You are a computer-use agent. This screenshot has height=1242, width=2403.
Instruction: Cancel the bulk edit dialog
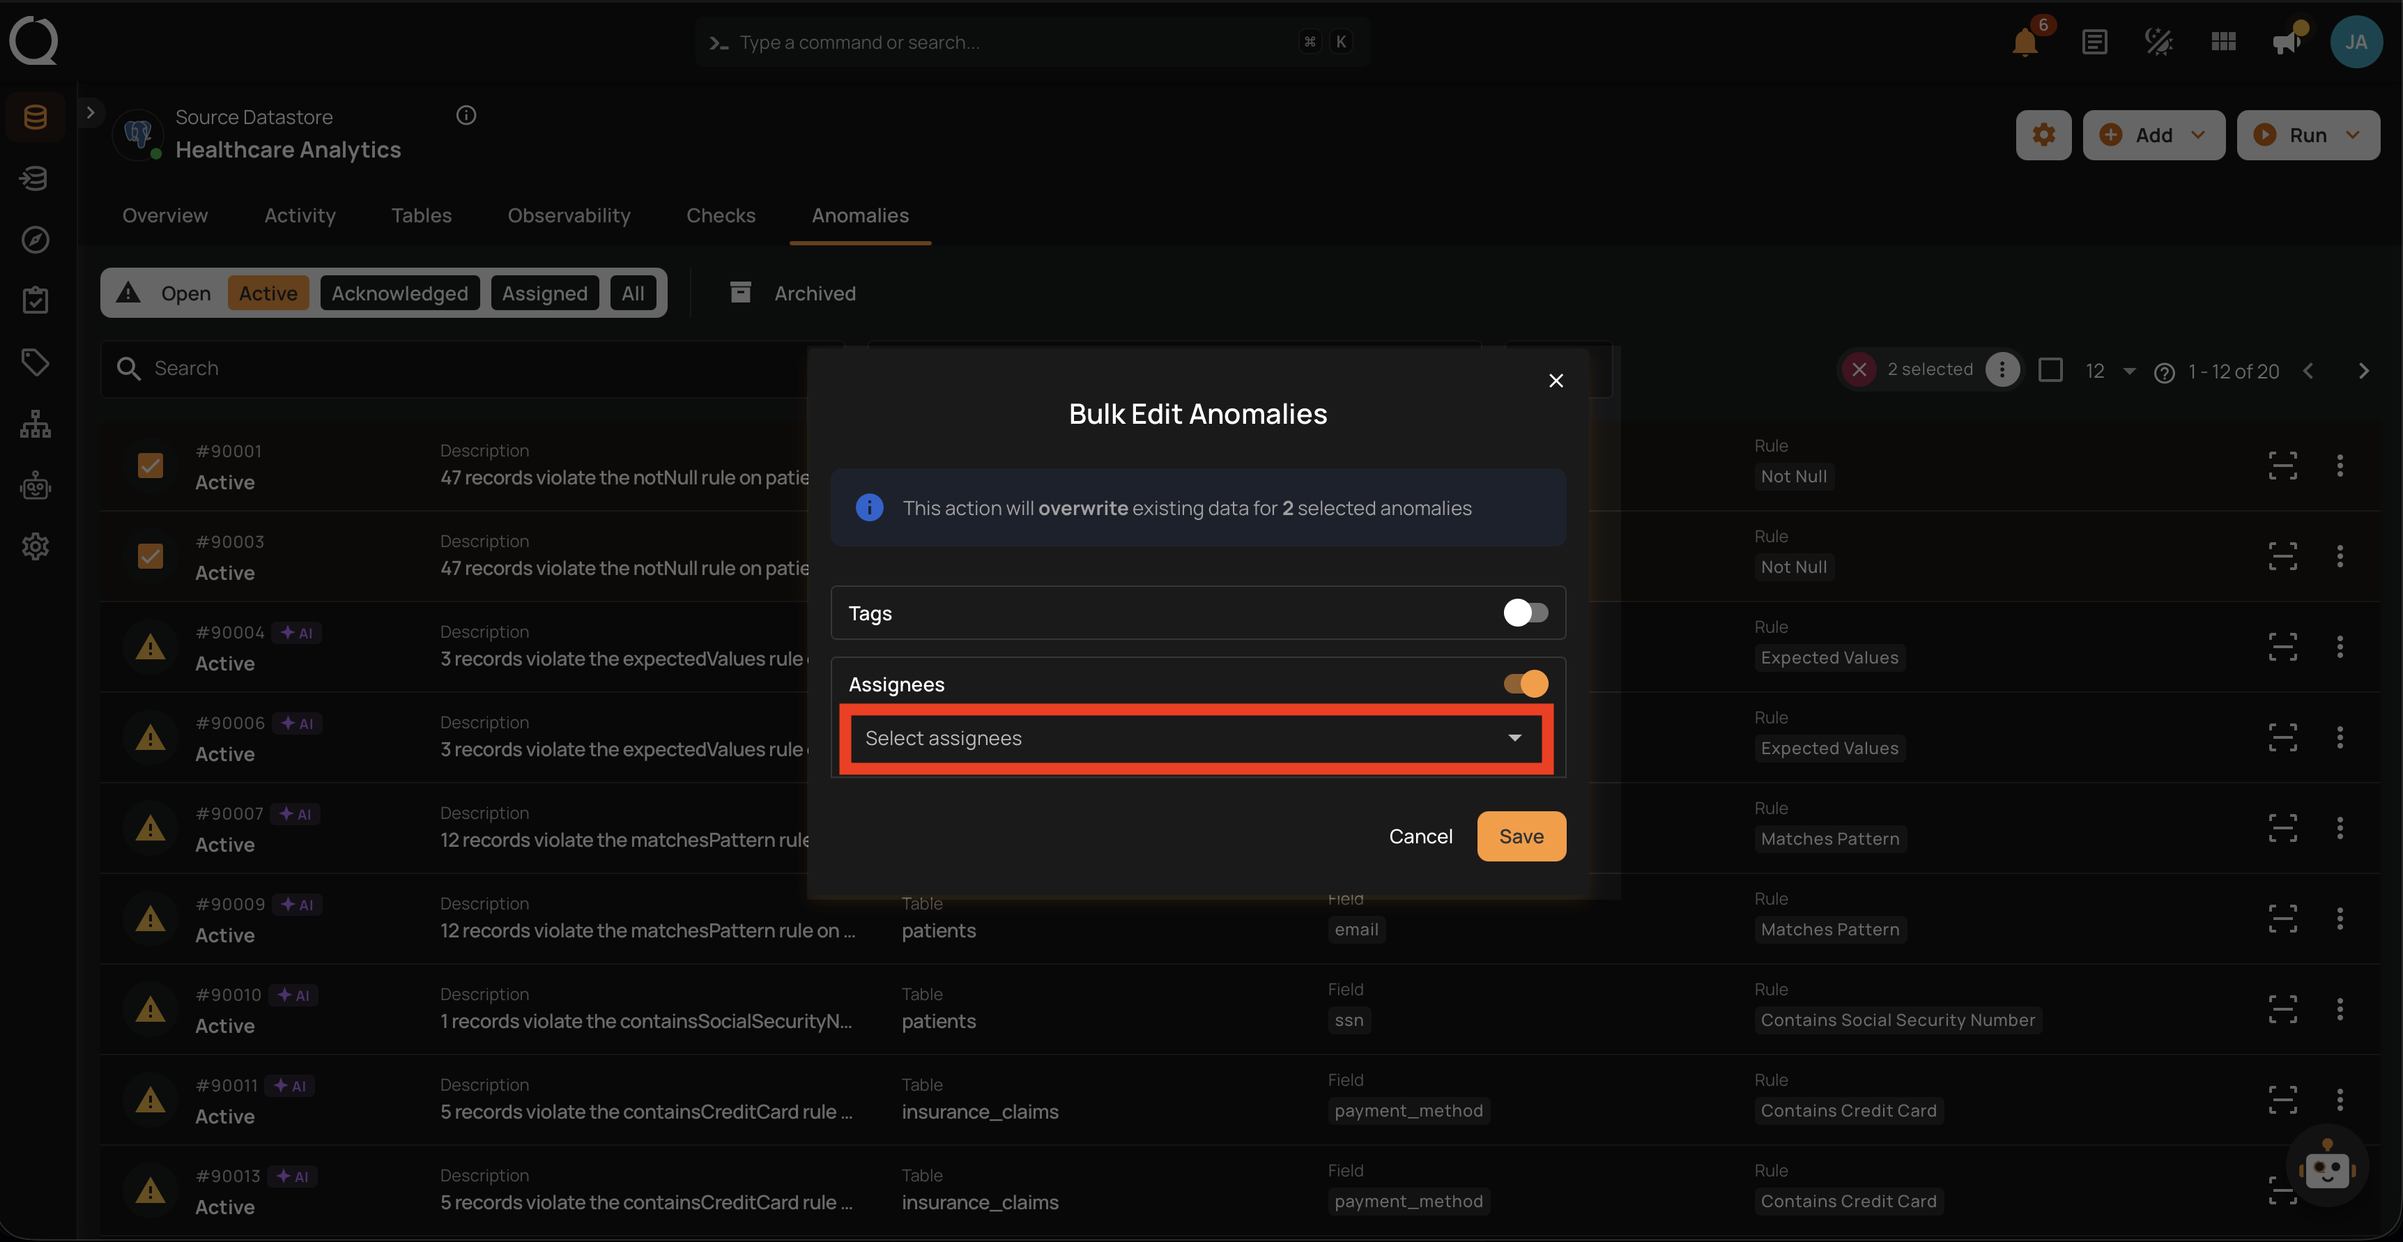tap(1421, 836)
